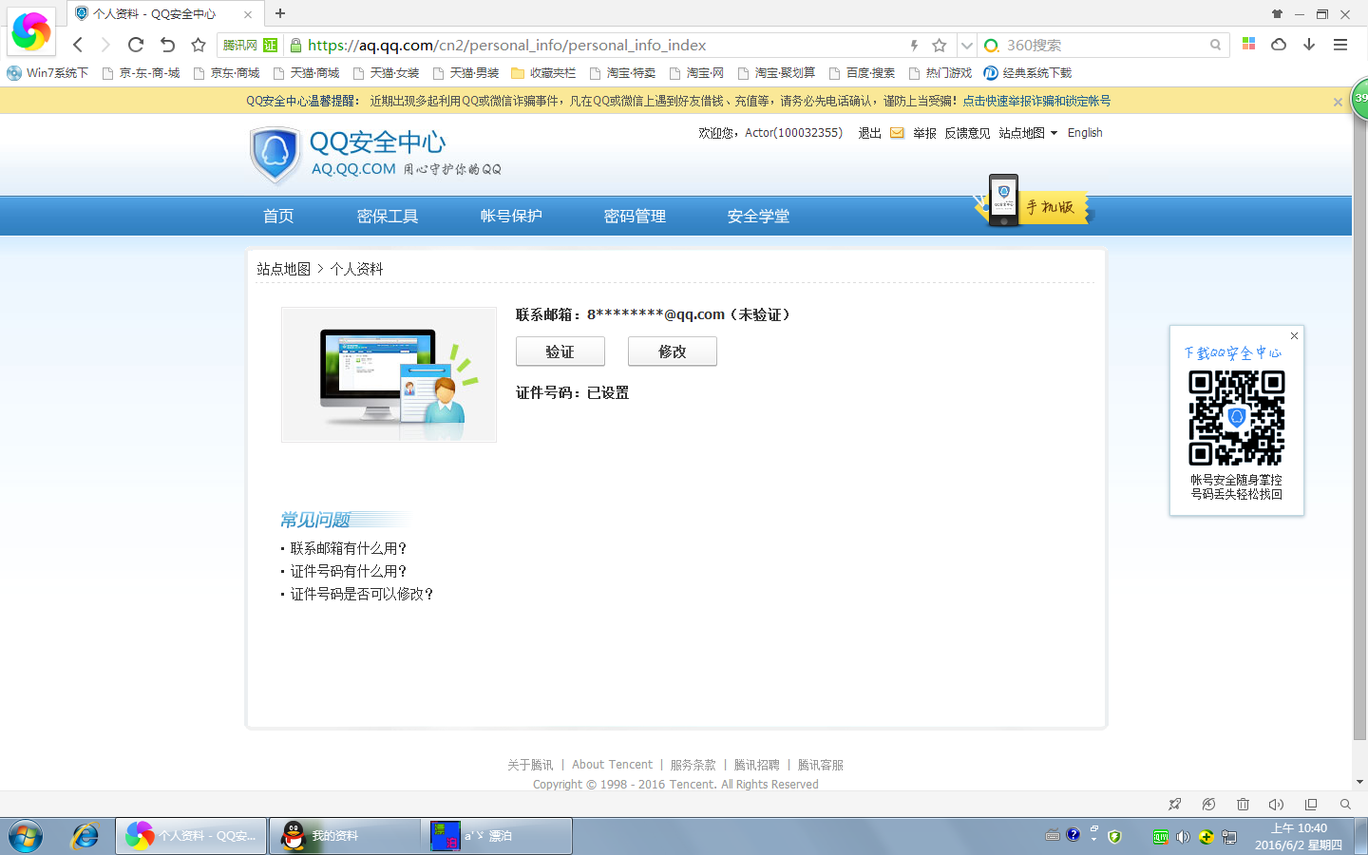
Task: Switch to 我的资料 QQ window in taskbar
Action: (344, 836)
